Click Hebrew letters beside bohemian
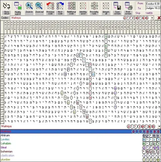 click(151, 152)
